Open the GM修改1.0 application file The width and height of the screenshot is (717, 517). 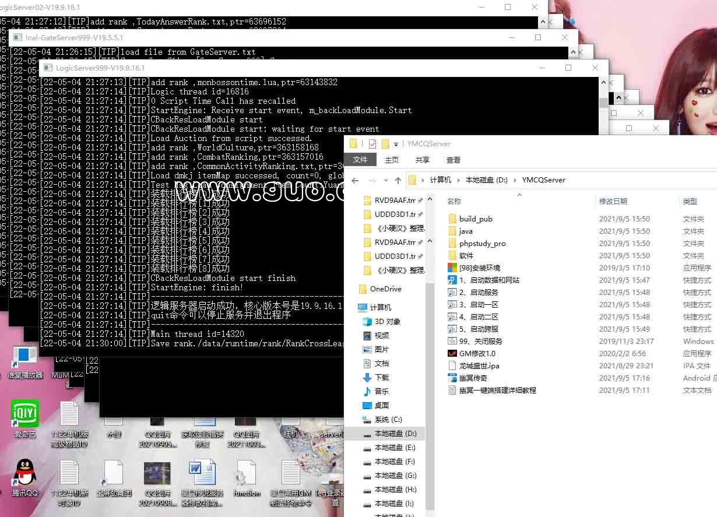[477, 353]
